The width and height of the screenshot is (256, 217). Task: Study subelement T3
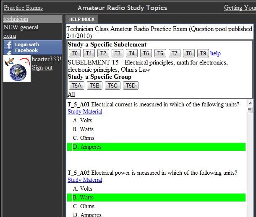click(x=118, y=53)
